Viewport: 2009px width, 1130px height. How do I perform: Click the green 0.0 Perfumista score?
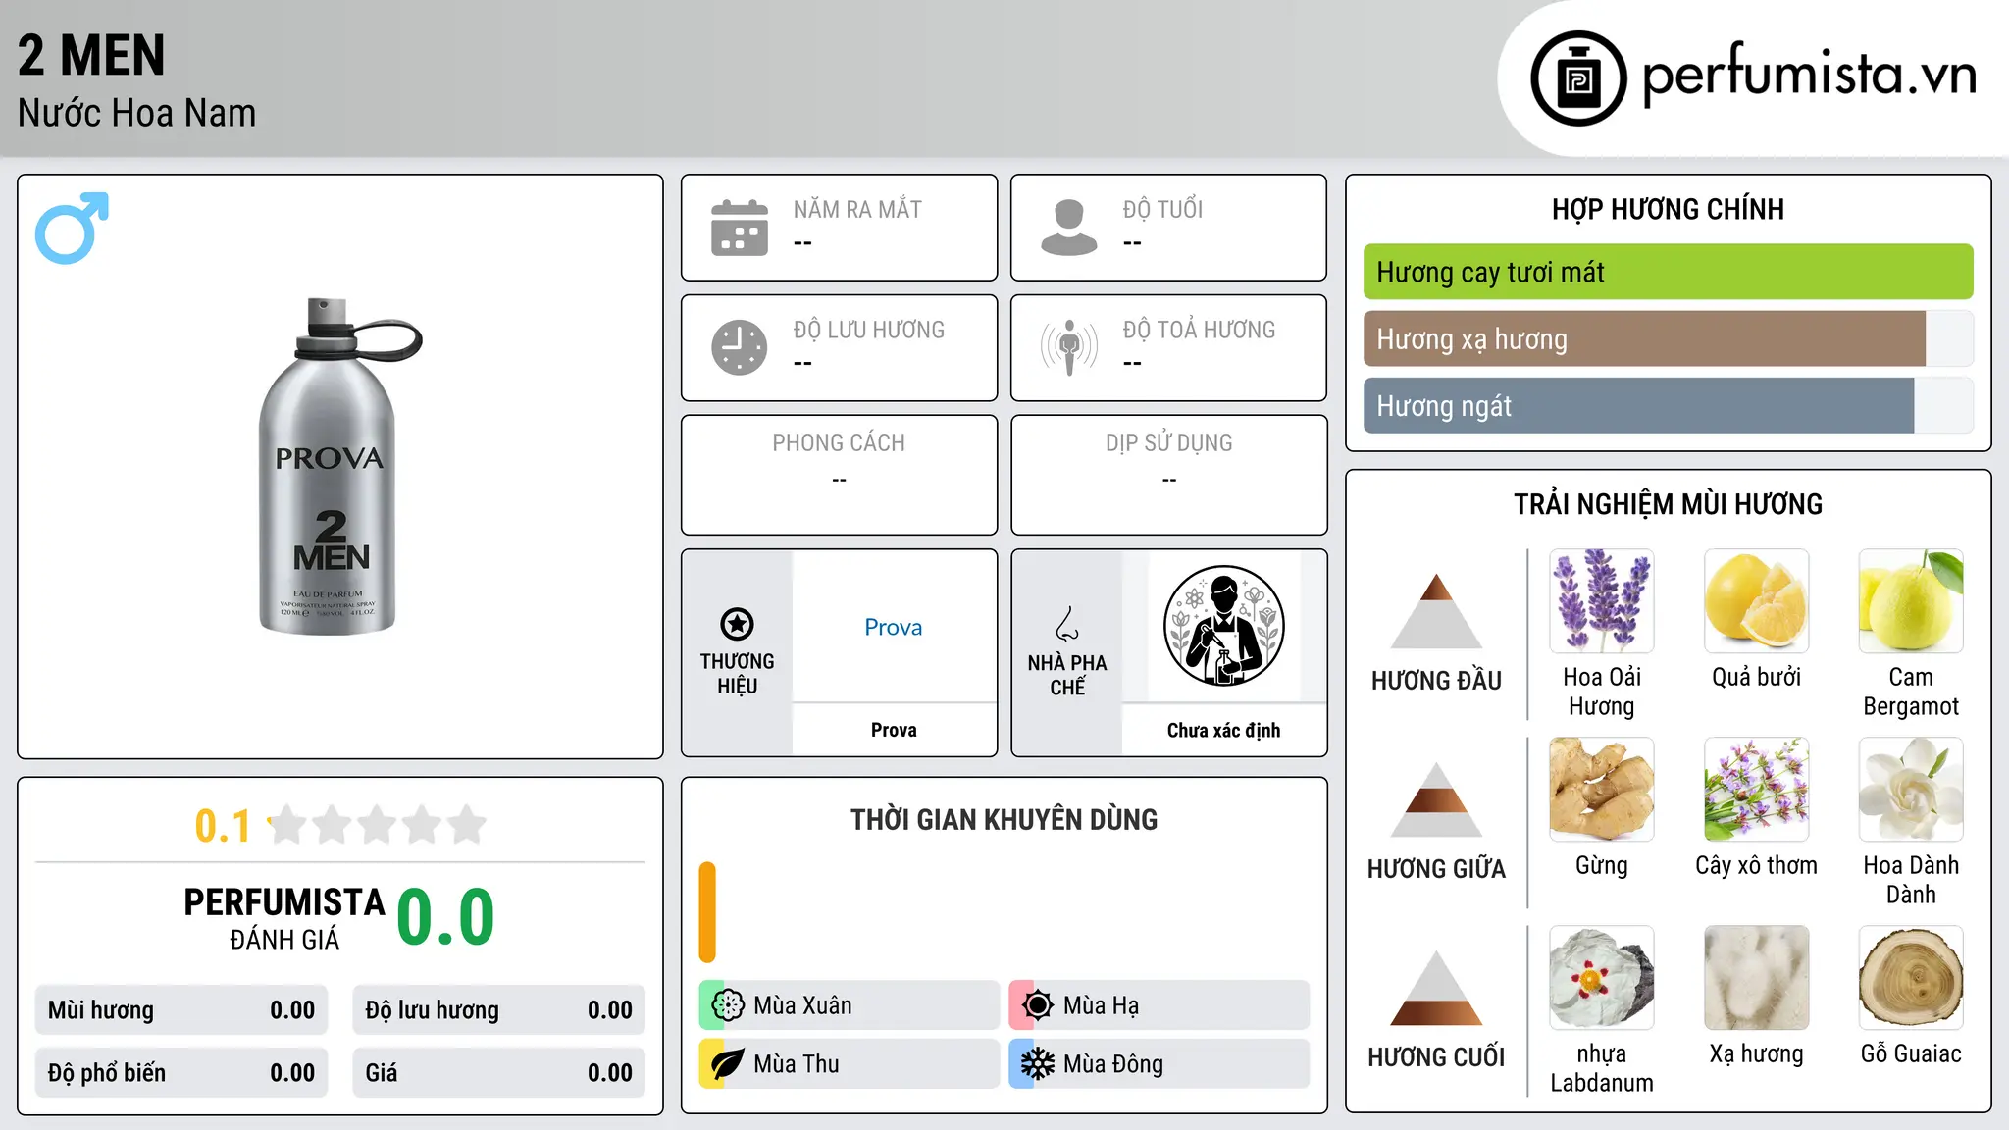445,917
